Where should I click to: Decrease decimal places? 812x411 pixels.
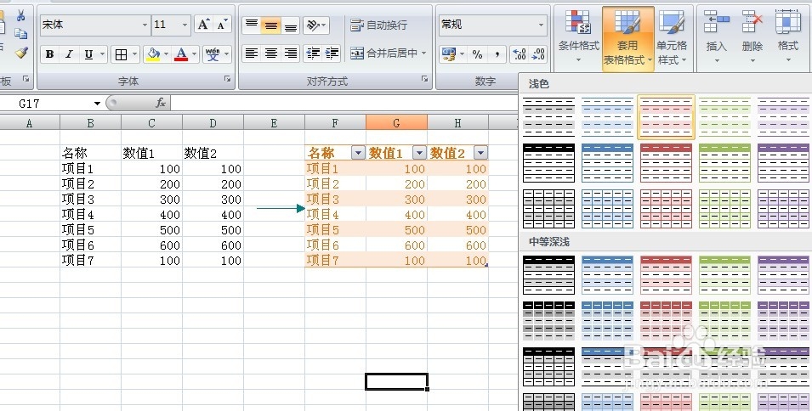(x=538, y=53)
